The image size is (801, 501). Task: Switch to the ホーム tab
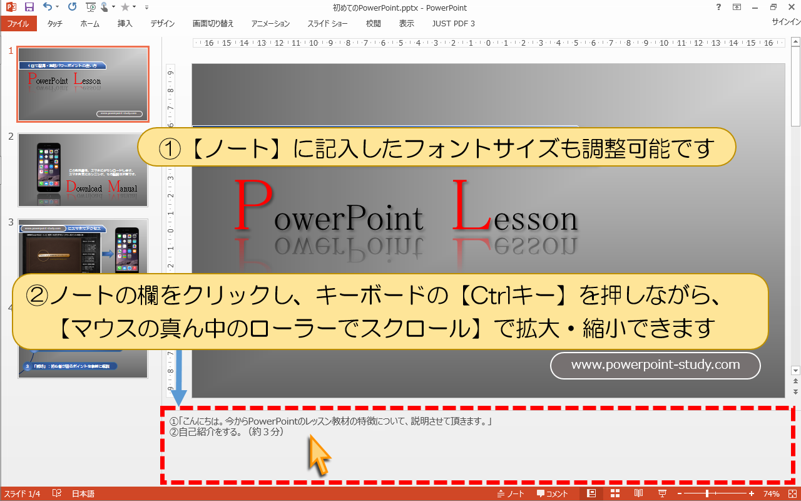click(x=89, y=23)
